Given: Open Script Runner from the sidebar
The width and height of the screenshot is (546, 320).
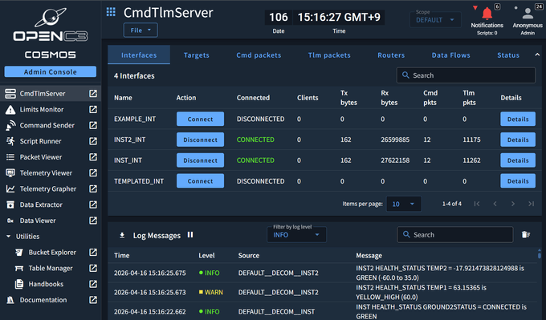Looking at the screenshot, I should pyautogui.click(x=40, y=141).
